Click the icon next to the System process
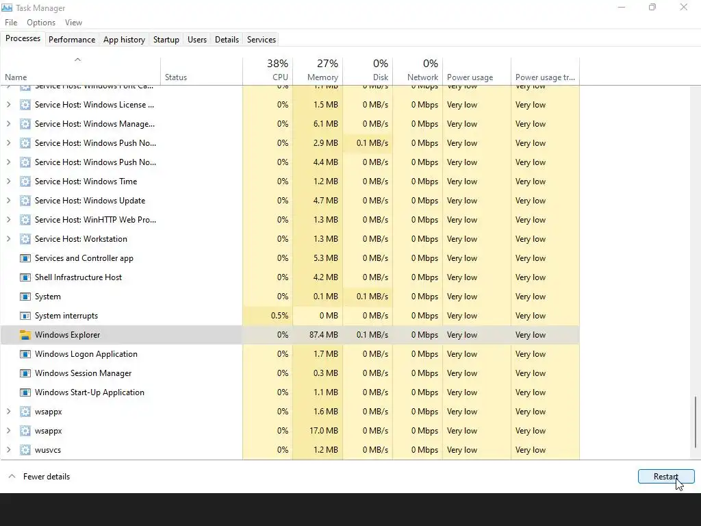This screenshot has height=526, width=701. coord(25,297)
